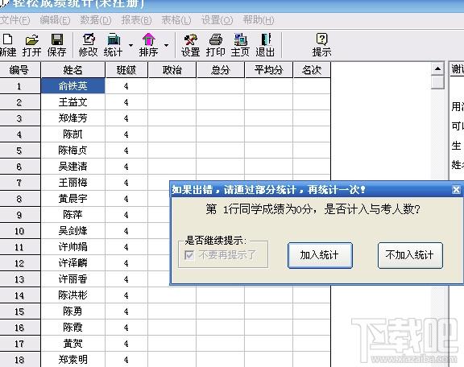Image resolution: width=464 pixels, height=367 pixels.
Task: Select the name cell 许泽麟
Action: (x=72, y=263)
